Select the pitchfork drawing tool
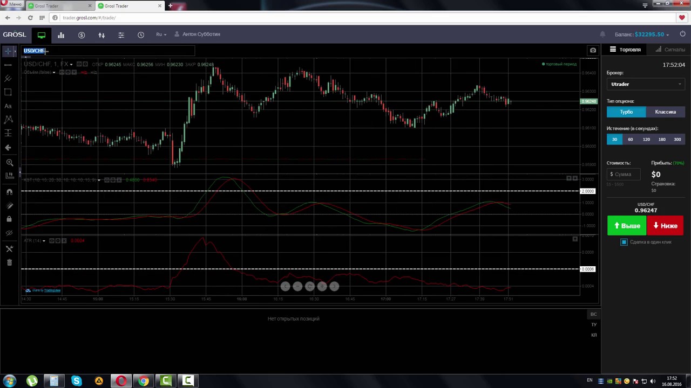The height and width of the screenshot is (388, 691). pos(8,79)
